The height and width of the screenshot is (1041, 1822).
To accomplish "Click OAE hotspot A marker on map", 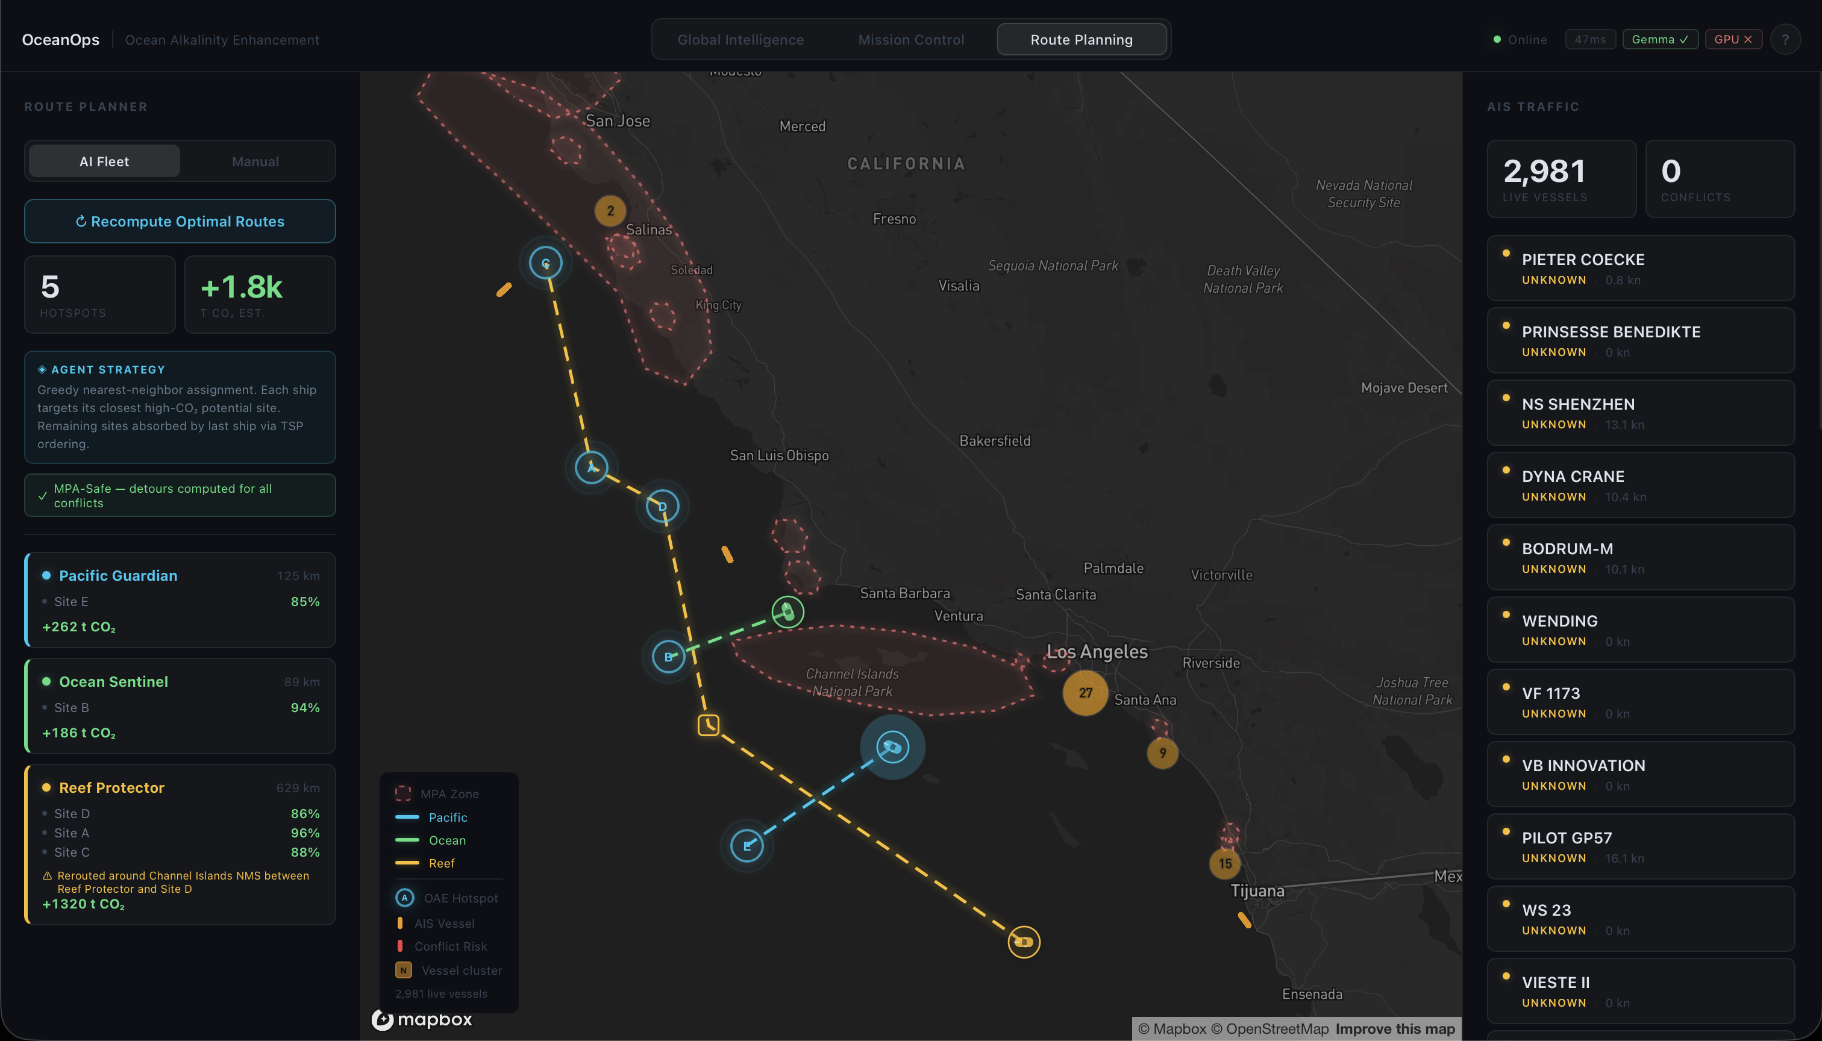I will click(x=591, y=467).
